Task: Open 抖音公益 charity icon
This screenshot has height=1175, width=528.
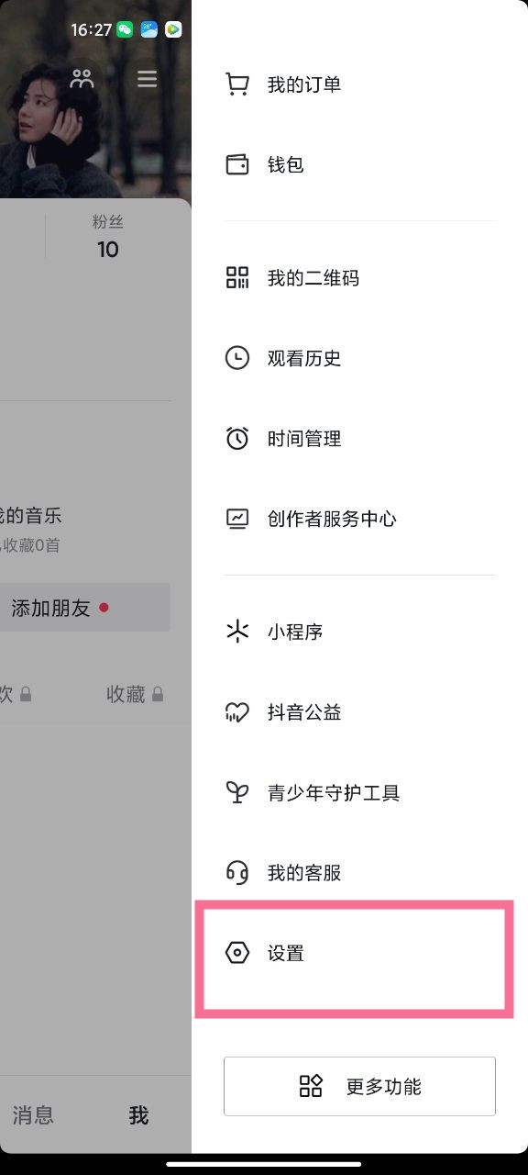Action: (x=237, y=711)
